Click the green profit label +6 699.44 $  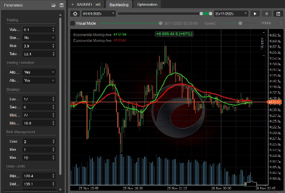click(x=174, y=34)
